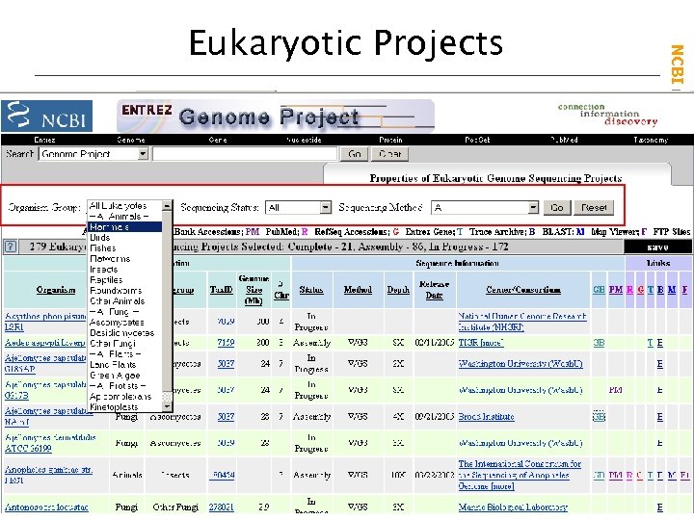Open the help question mark icon
The height and width of the screenshot is (520, 694).
click(x=11, y=247)
